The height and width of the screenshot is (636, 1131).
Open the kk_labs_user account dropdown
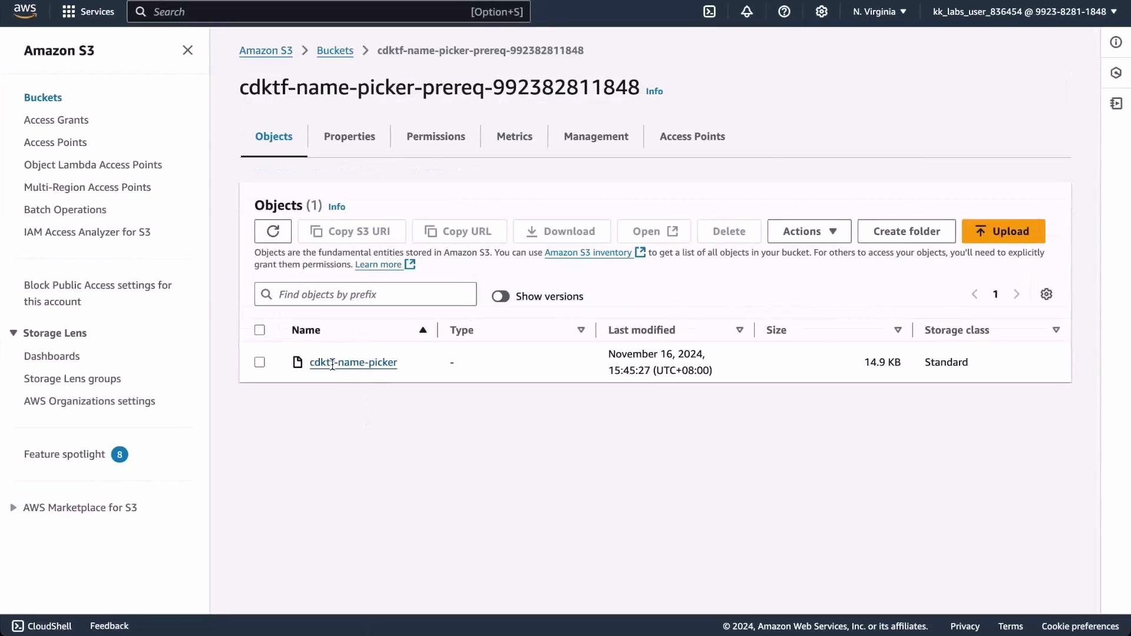point(1024,12)
